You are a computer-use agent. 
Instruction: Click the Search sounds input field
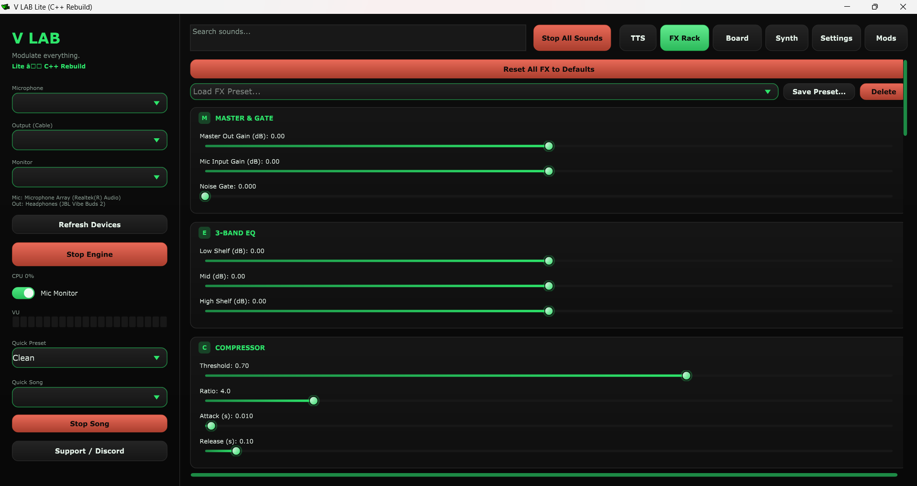358,38
